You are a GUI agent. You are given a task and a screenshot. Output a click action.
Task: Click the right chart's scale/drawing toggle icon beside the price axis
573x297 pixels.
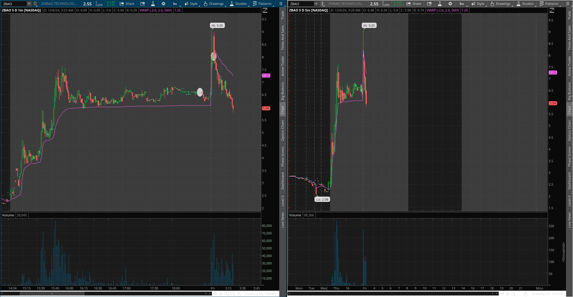(552, 11)
